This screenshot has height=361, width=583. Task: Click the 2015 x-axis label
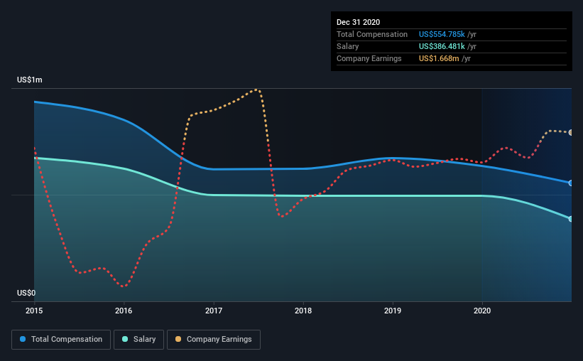click(34, 311)
